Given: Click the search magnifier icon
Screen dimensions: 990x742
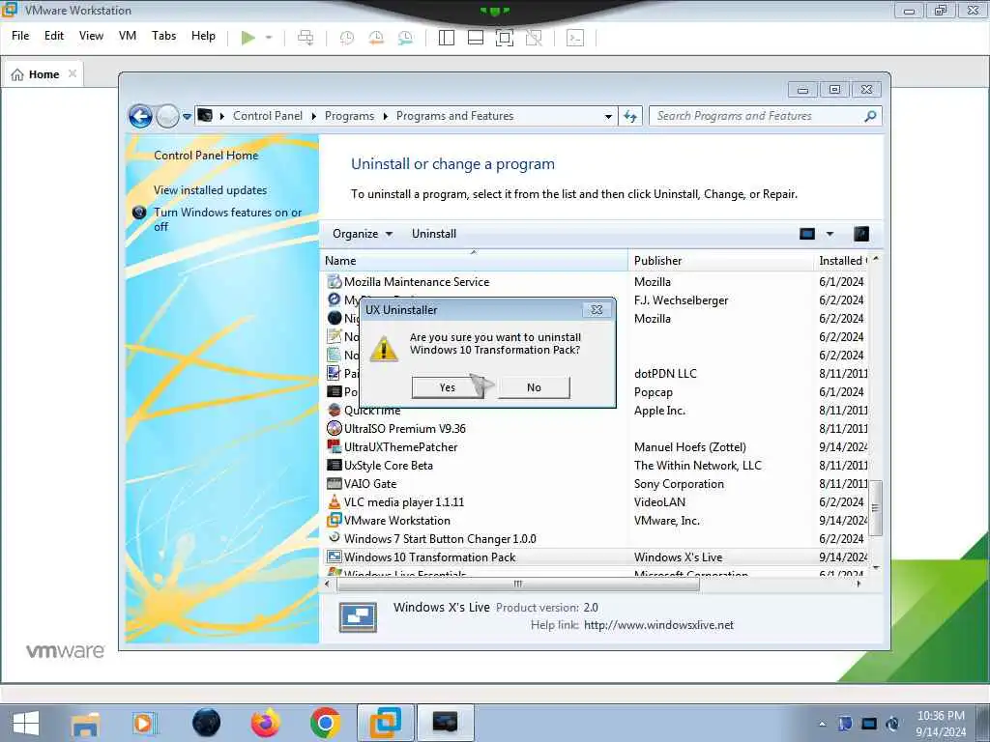Looking at the screenshot, I should pos(870,116).
